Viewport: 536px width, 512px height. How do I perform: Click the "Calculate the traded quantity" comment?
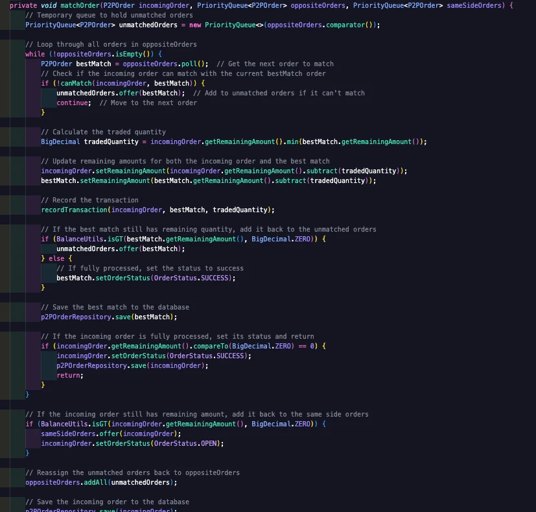pyautogui.click(x=103, y=132)
